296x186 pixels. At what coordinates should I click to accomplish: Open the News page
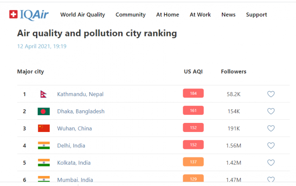(228, 15)
